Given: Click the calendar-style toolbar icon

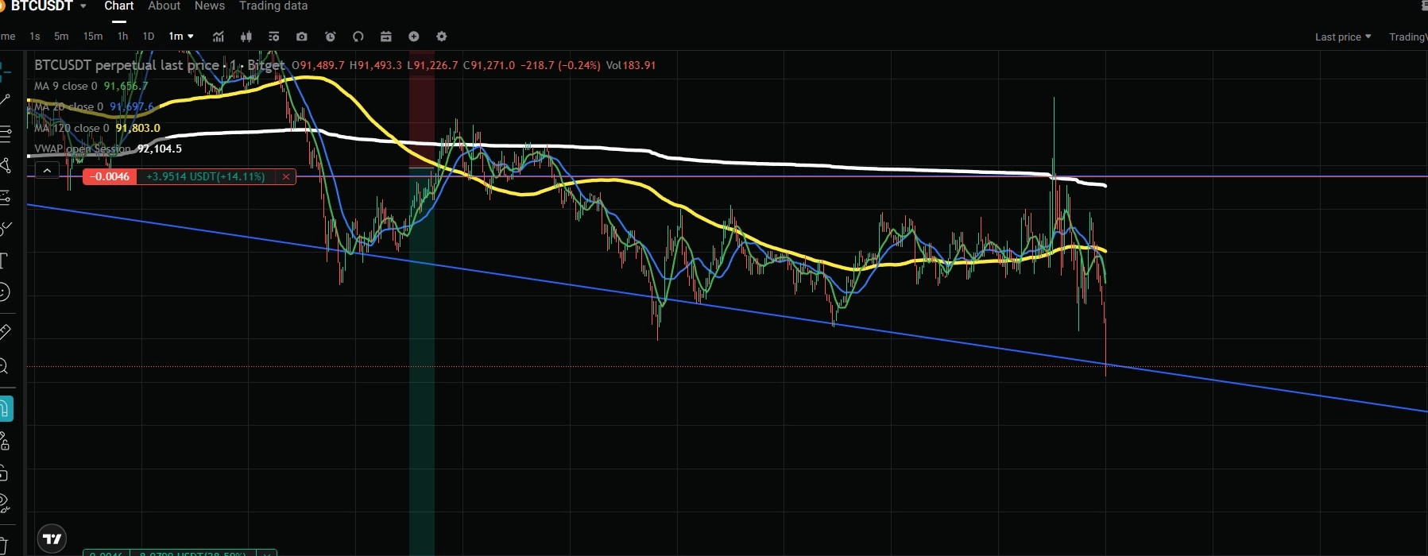Looking at the screenshot, I should pos(386,37).
